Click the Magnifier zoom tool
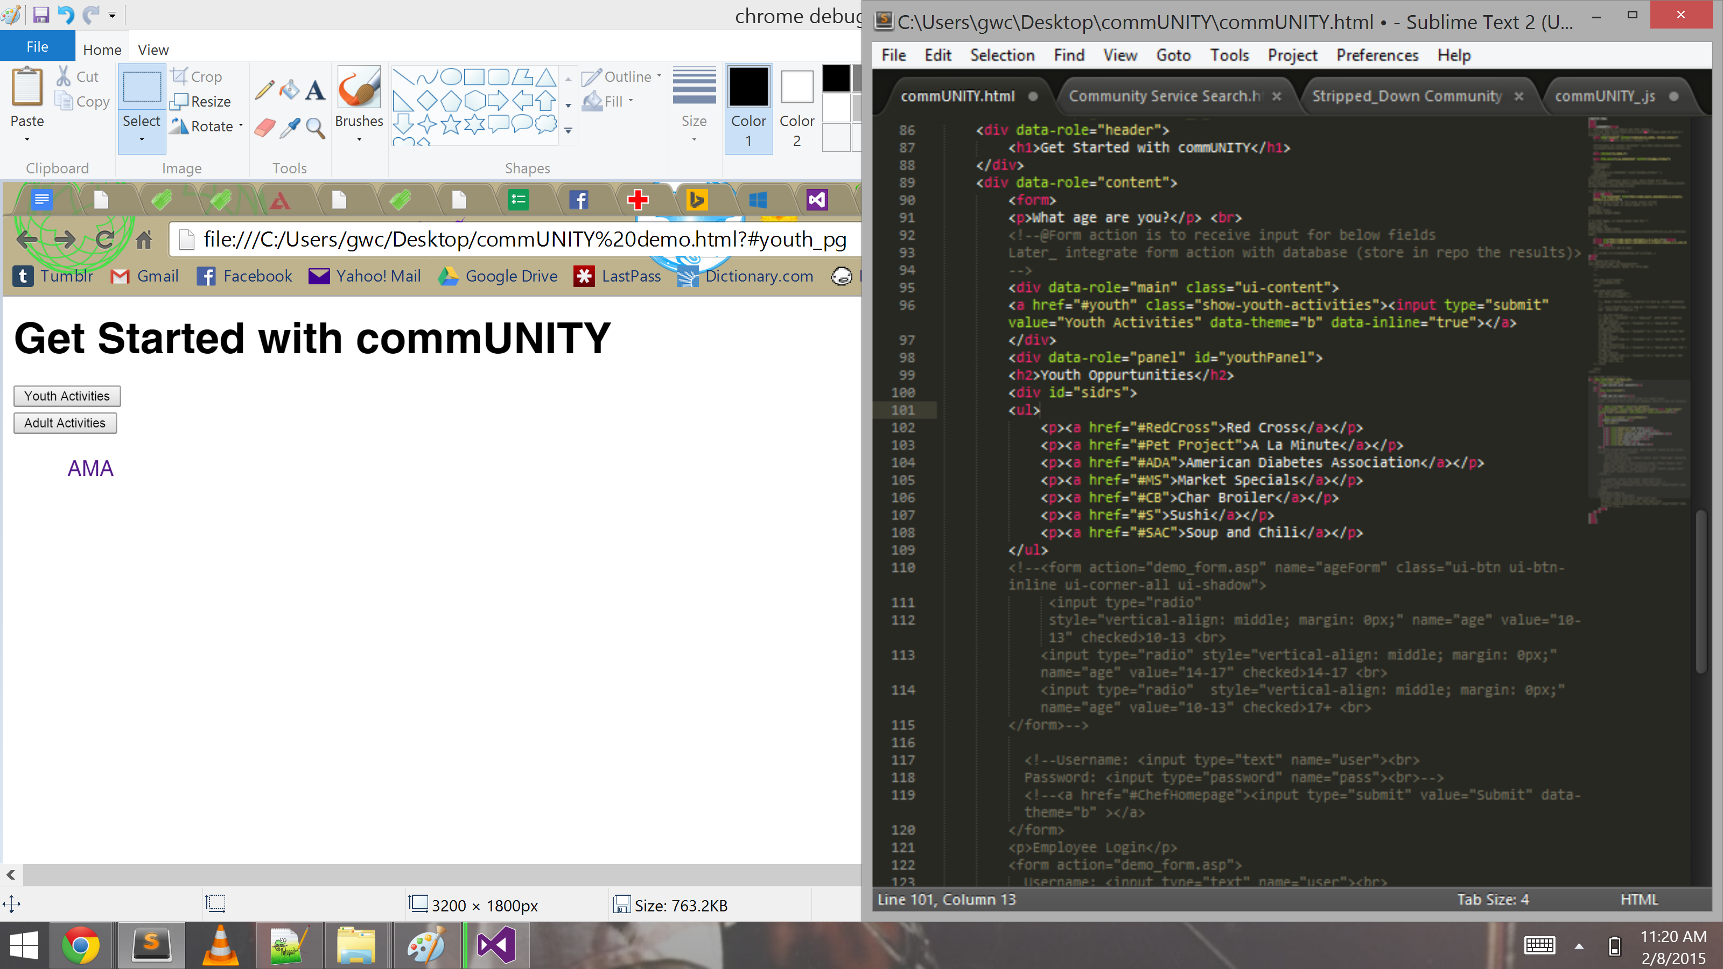This screenshot has height=969, width=1723. (315, 127)
